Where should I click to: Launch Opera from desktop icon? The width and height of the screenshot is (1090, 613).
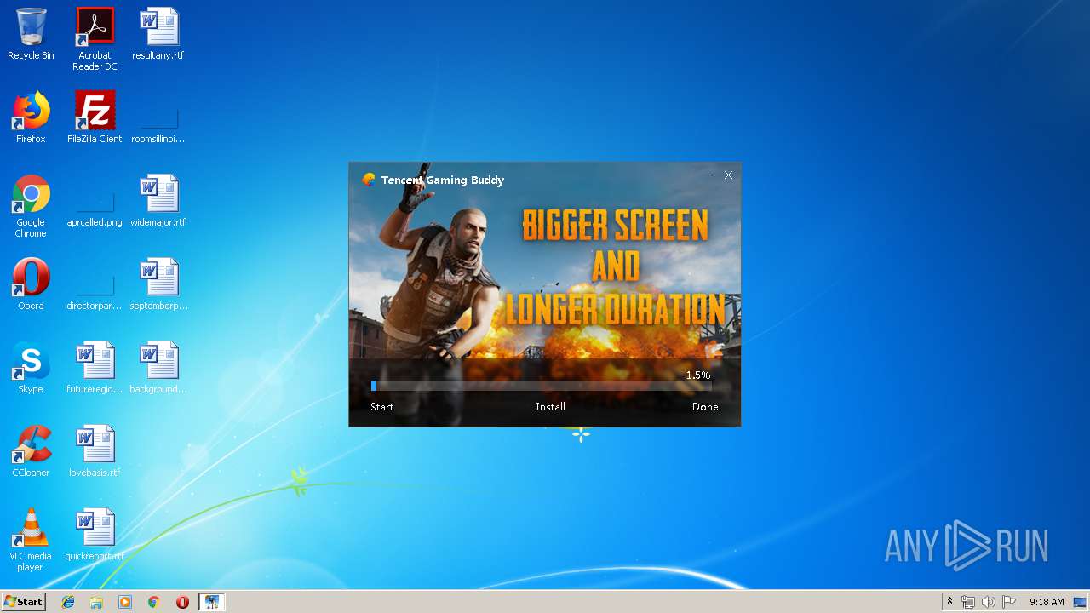click(x=31, y=284)
